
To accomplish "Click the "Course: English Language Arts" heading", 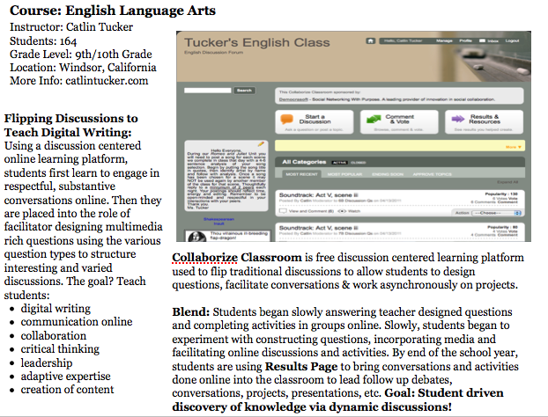I will coord(113,11).
